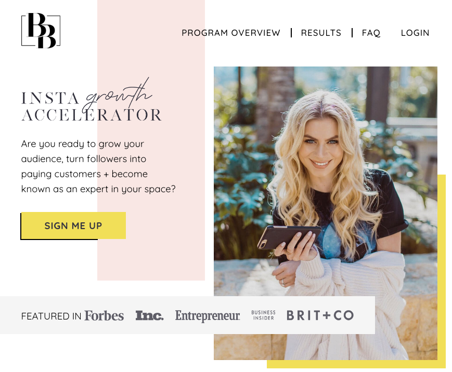Click the word 'Accelerator' in the title
Screen dimensions: 452x372
[92, 115]
